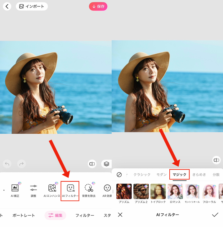The height and width of the screenshot is (227, 223).
Task: Select the AIエンハンス tool
Action: 52,190
